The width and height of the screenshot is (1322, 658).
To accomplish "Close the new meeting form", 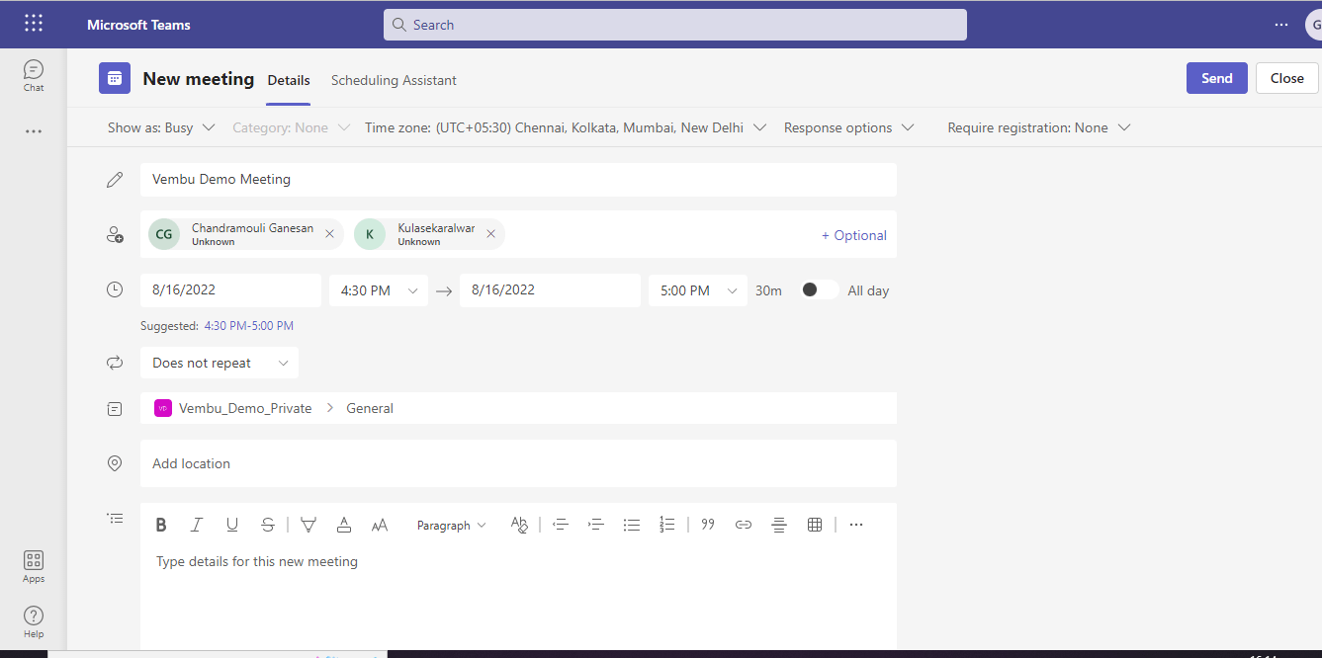I will [x=1287, y=78].
